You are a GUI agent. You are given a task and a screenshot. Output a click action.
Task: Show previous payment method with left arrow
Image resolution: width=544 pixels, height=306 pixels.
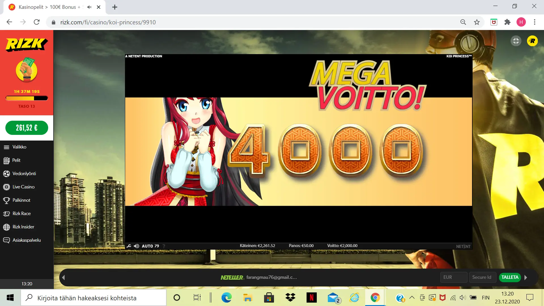point(63,277)
